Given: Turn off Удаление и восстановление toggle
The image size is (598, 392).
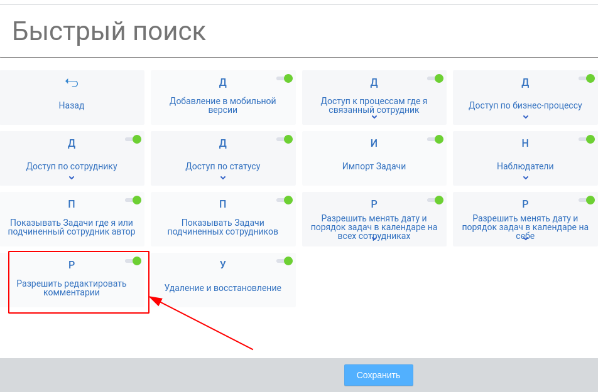Looking at the screenshot, I should pos(285,261).
